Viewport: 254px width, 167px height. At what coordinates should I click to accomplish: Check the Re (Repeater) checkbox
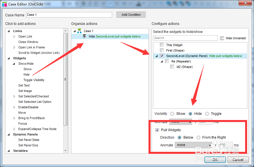(x=167, y=61)
